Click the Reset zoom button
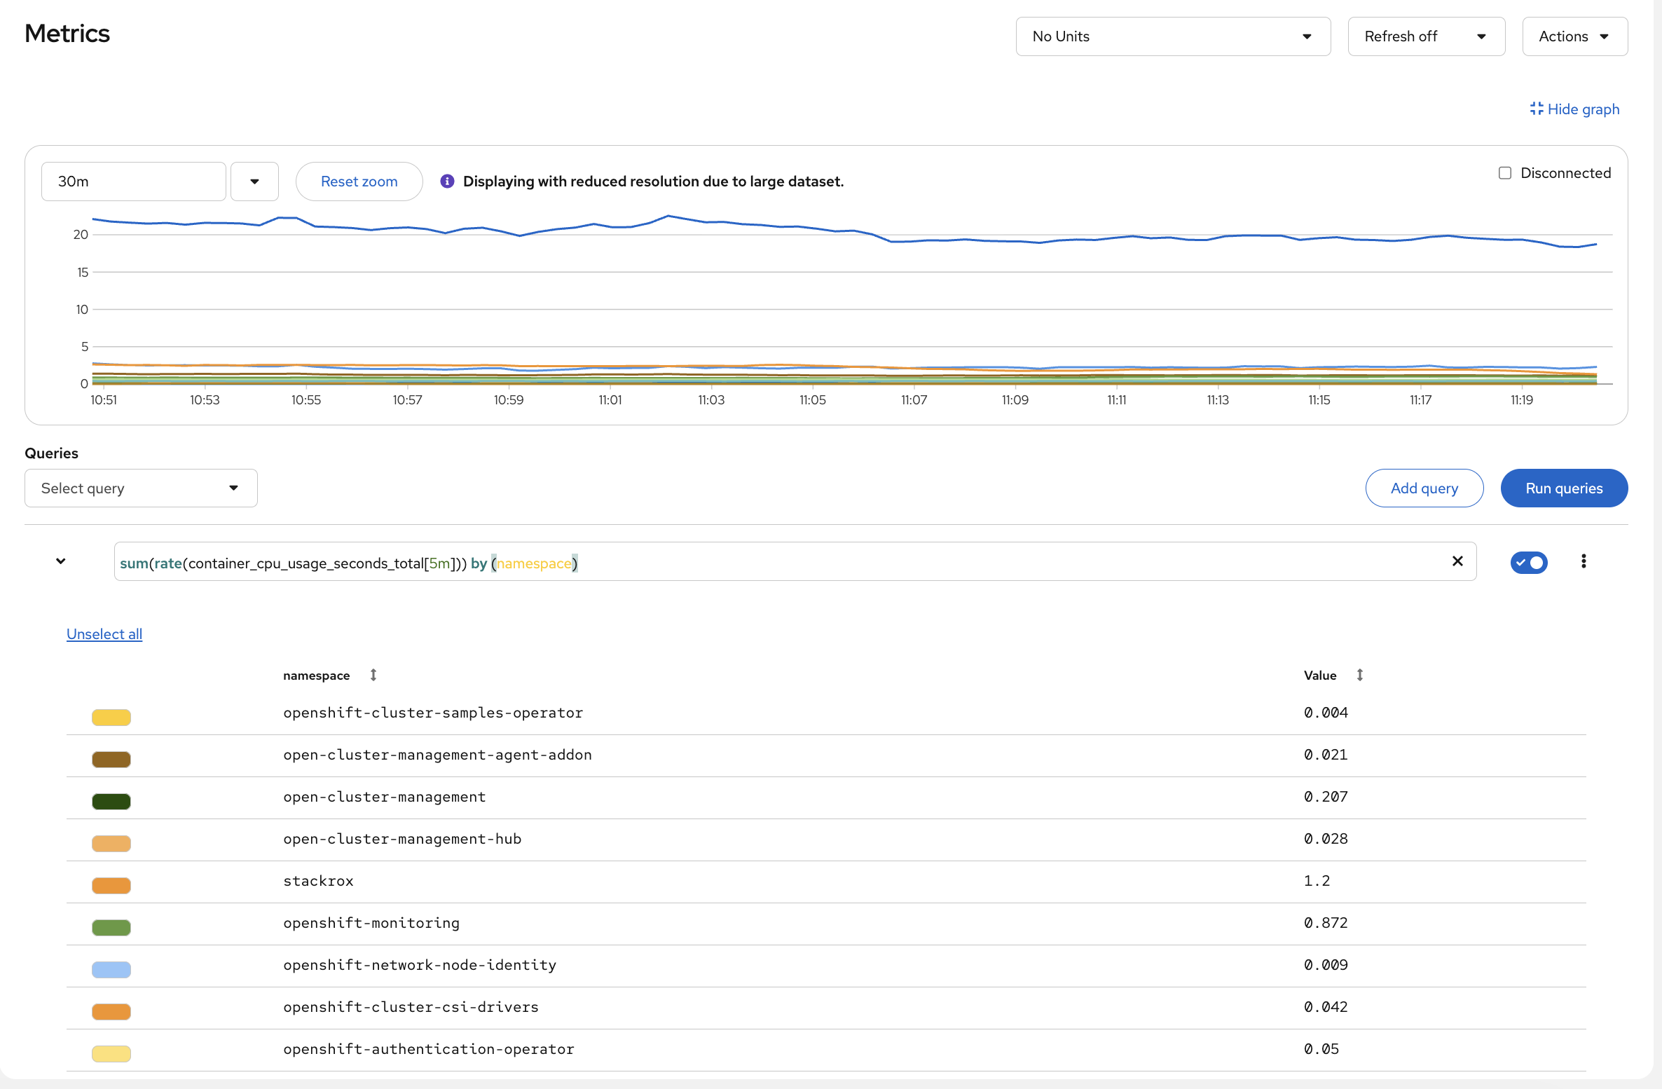1662x1089 pixels. click(359, 181)
